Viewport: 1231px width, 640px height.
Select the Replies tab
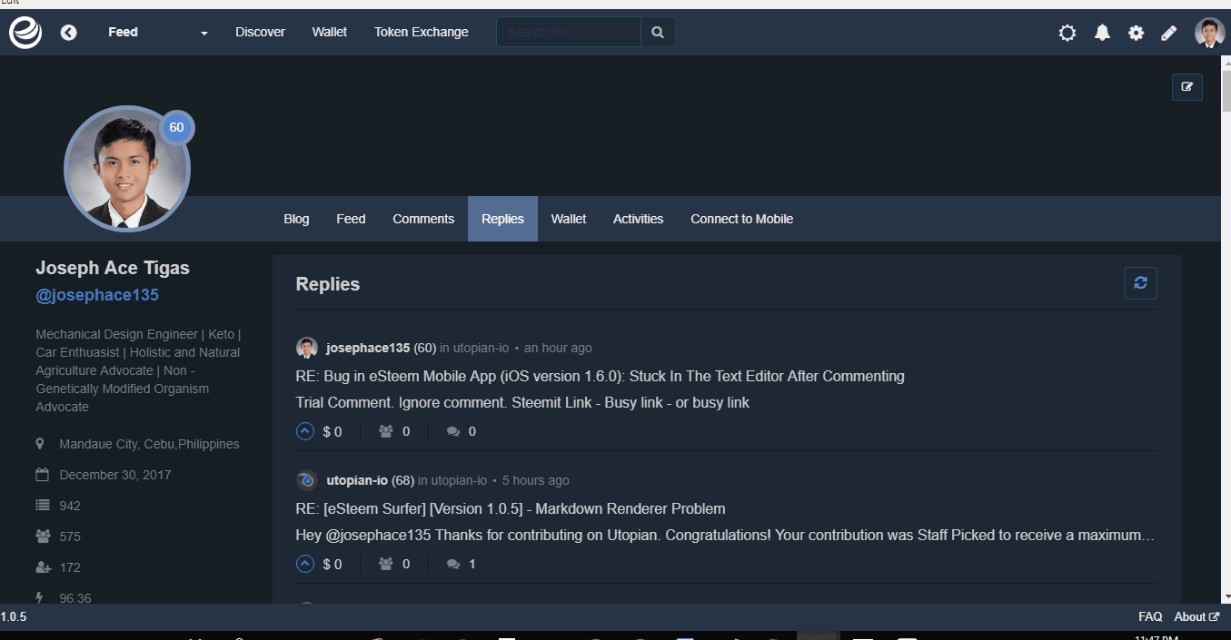pos(502,219)
